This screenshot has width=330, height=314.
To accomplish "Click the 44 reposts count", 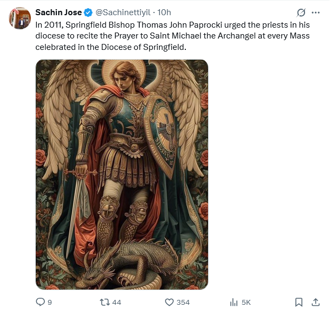I will [117, 302].
